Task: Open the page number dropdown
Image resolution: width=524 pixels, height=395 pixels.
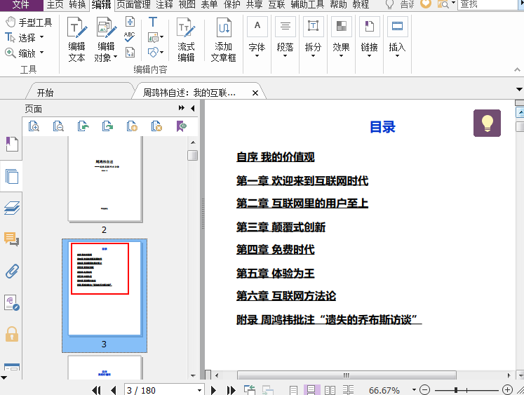Action: (x=199, y=390)
